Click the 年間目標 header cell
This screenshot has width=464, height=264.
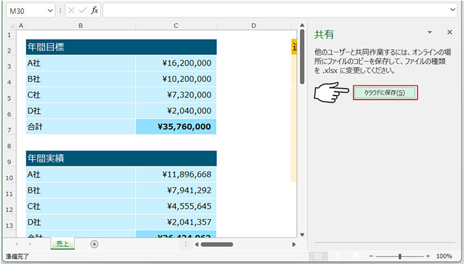pos(121,47)
